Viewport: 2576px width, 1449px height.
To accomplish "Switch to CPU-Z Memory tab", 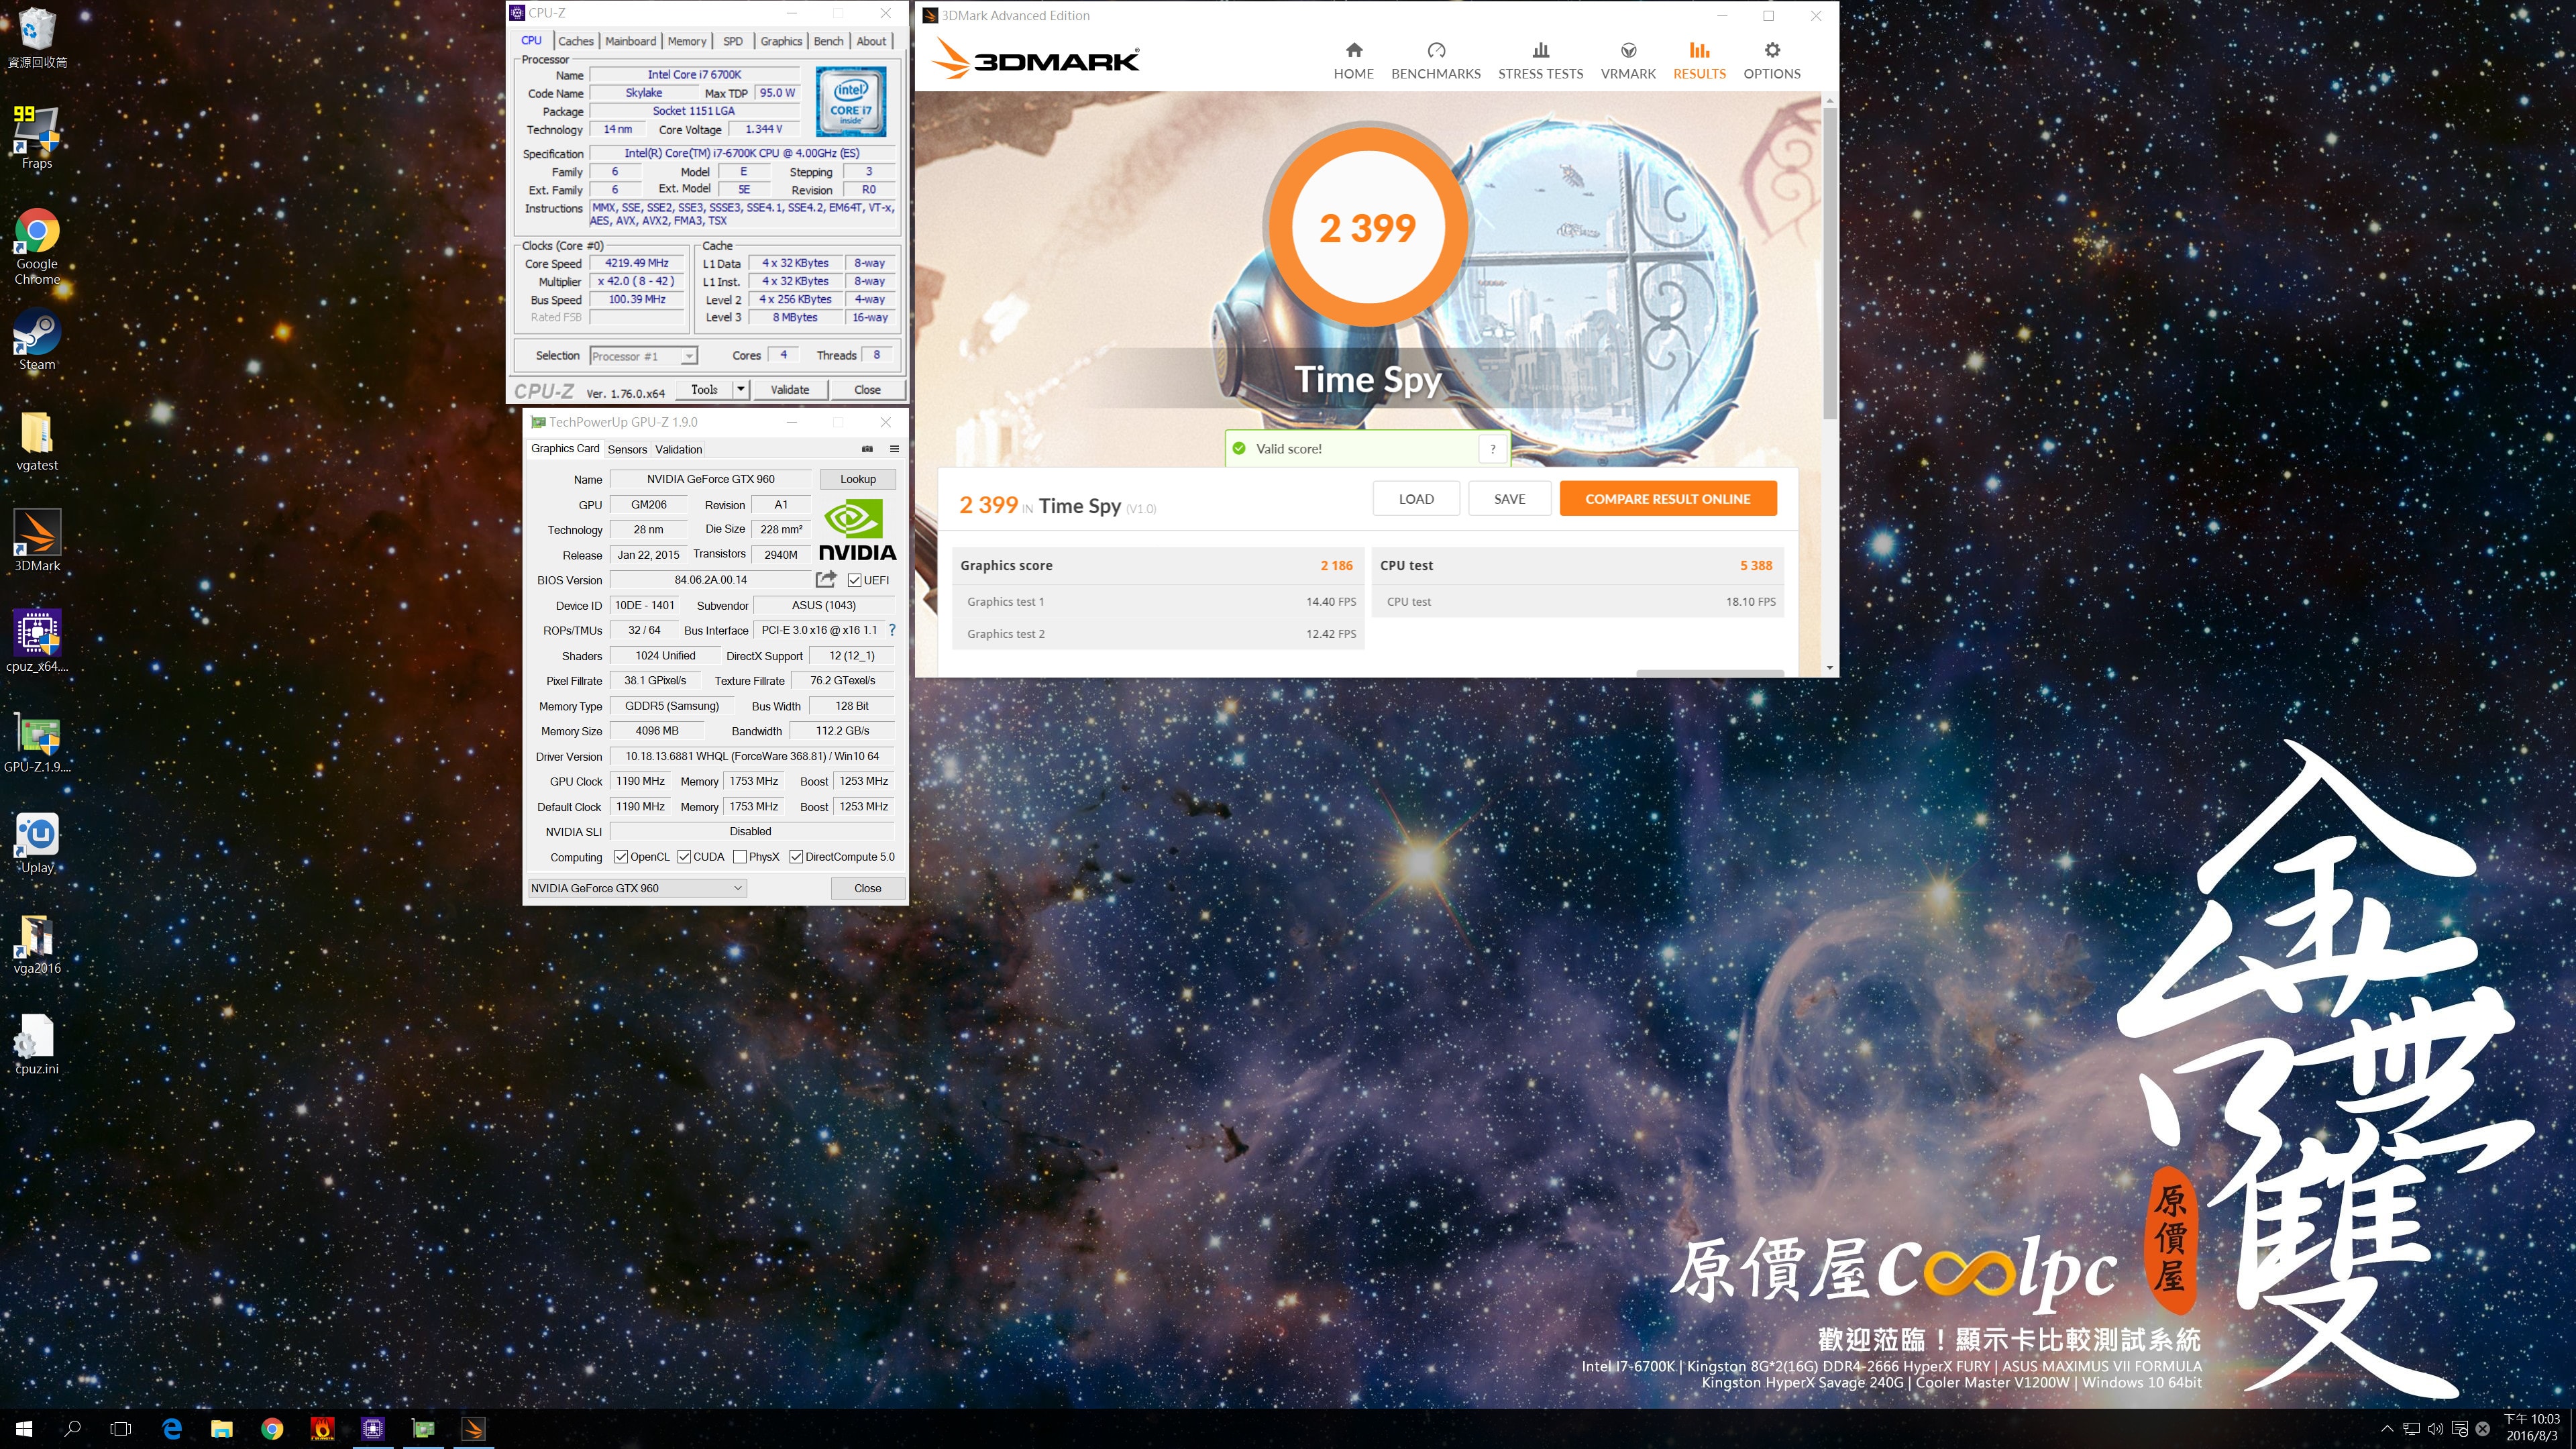I will (687, 41).
